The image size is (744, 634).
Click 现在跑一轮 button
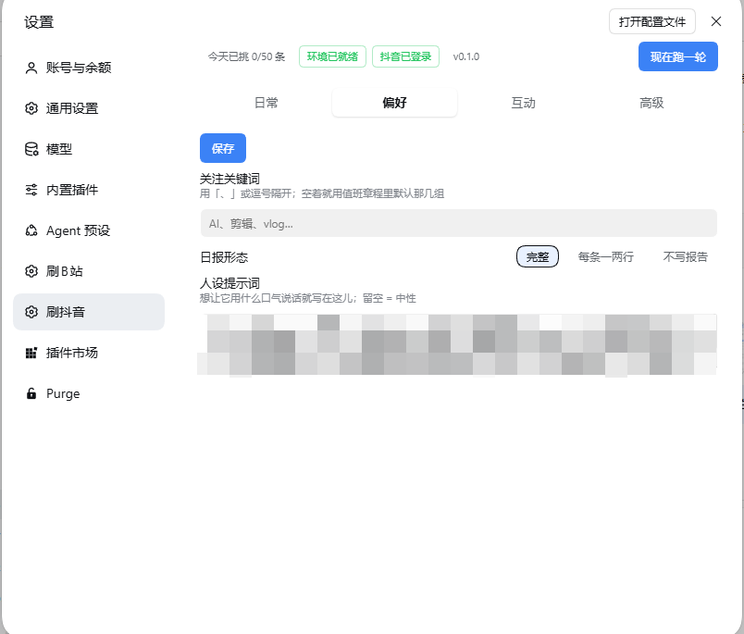[677, 56]
